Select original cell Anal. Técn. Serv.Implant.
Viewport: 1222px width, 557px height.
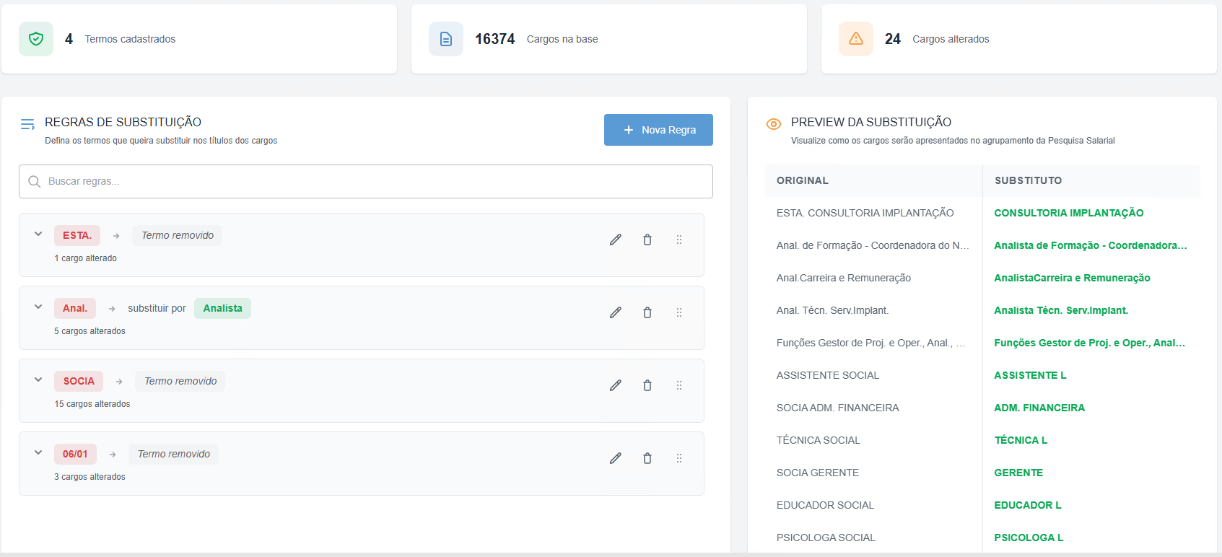[833, 310]
